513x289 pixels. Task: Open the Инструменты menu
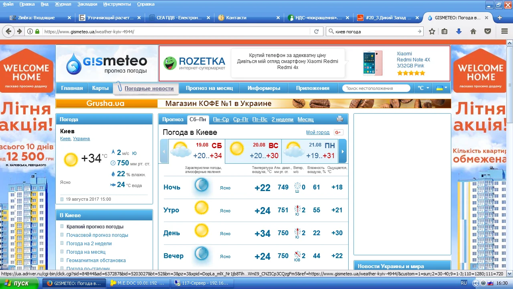117,4
